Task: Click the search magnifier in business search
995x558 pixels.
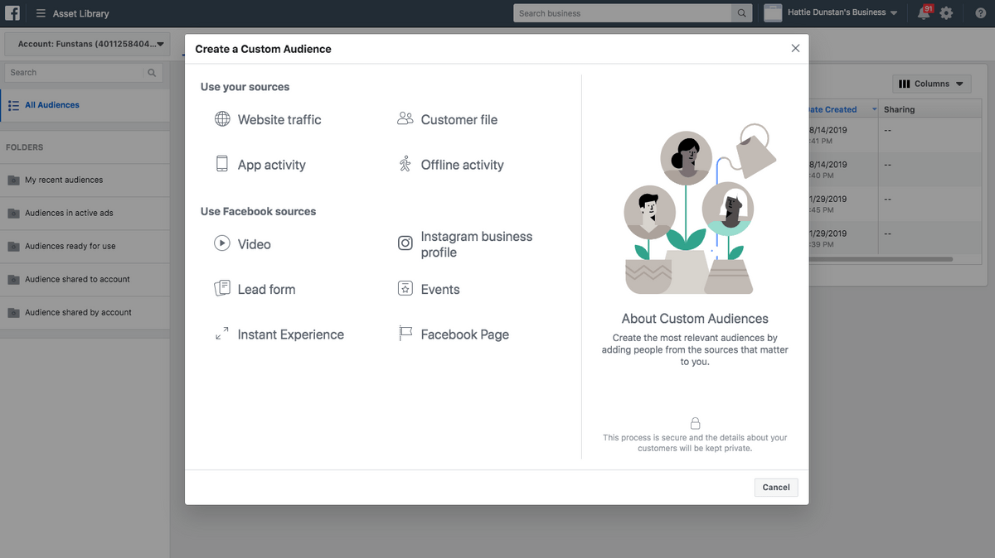Action: point(741,13)
